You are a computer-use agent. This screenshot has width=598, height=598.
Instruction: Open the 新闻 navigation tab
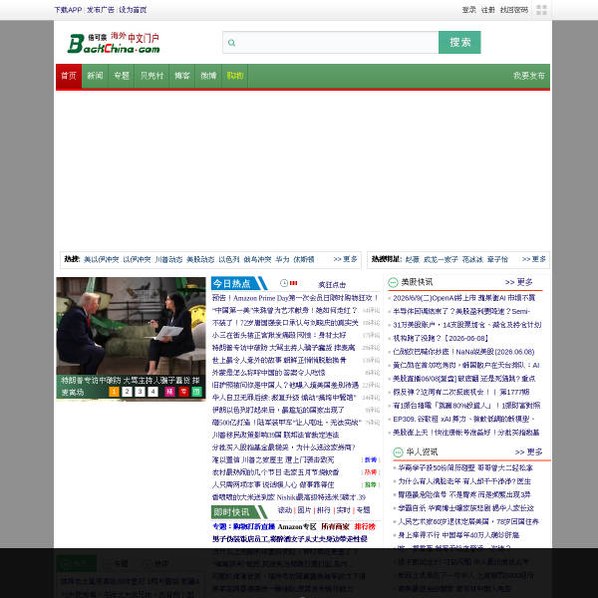tap(95, 76)
